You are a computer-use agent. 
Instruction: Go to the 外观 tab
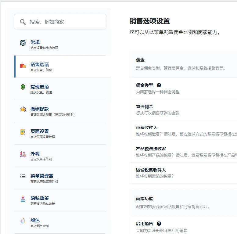coord(60,156)
